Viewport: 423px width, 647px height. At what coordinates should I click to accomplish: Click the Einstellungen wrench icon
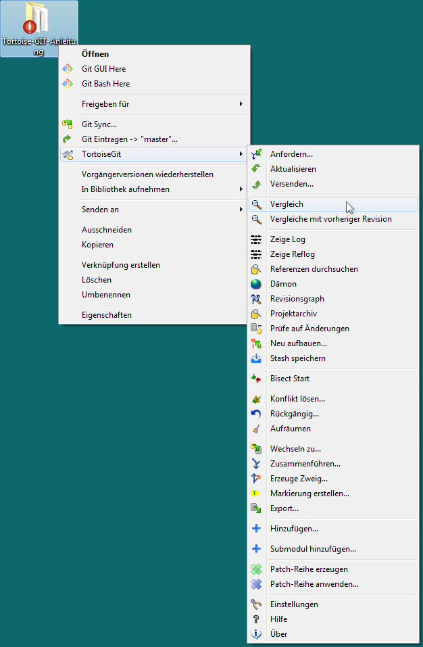[256, 604]
